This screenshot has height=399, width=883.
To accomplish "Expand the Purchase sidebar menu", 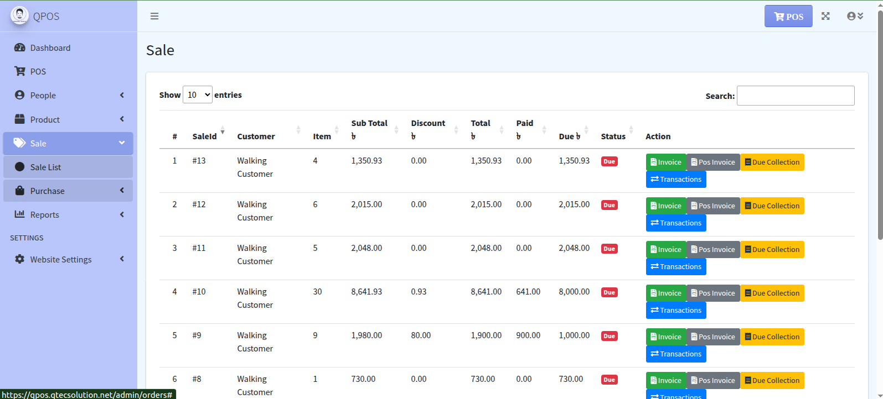I will pos(68,191).
